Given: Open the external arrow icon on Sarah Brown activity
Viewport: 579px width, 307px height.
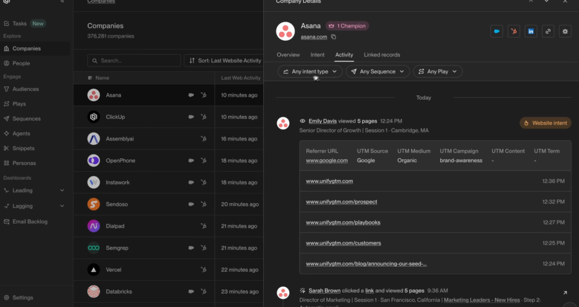Looking at the screenshot, I should pos(565,293).
